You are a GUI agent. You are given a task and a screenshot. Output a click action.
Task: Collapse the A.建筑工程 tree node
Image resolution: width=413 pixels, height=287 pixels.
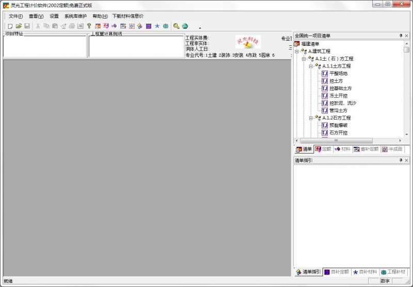[x=297, y=52]
